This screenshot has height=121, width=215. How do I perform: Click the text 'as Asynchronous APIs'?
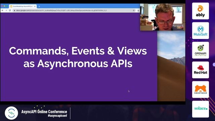[78, 64]
